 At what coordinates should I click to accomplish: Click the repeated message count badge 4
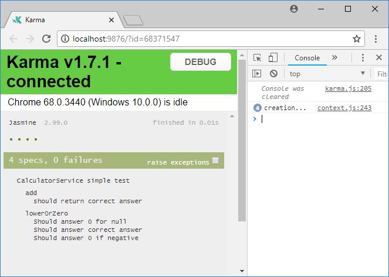pos(258,108)
